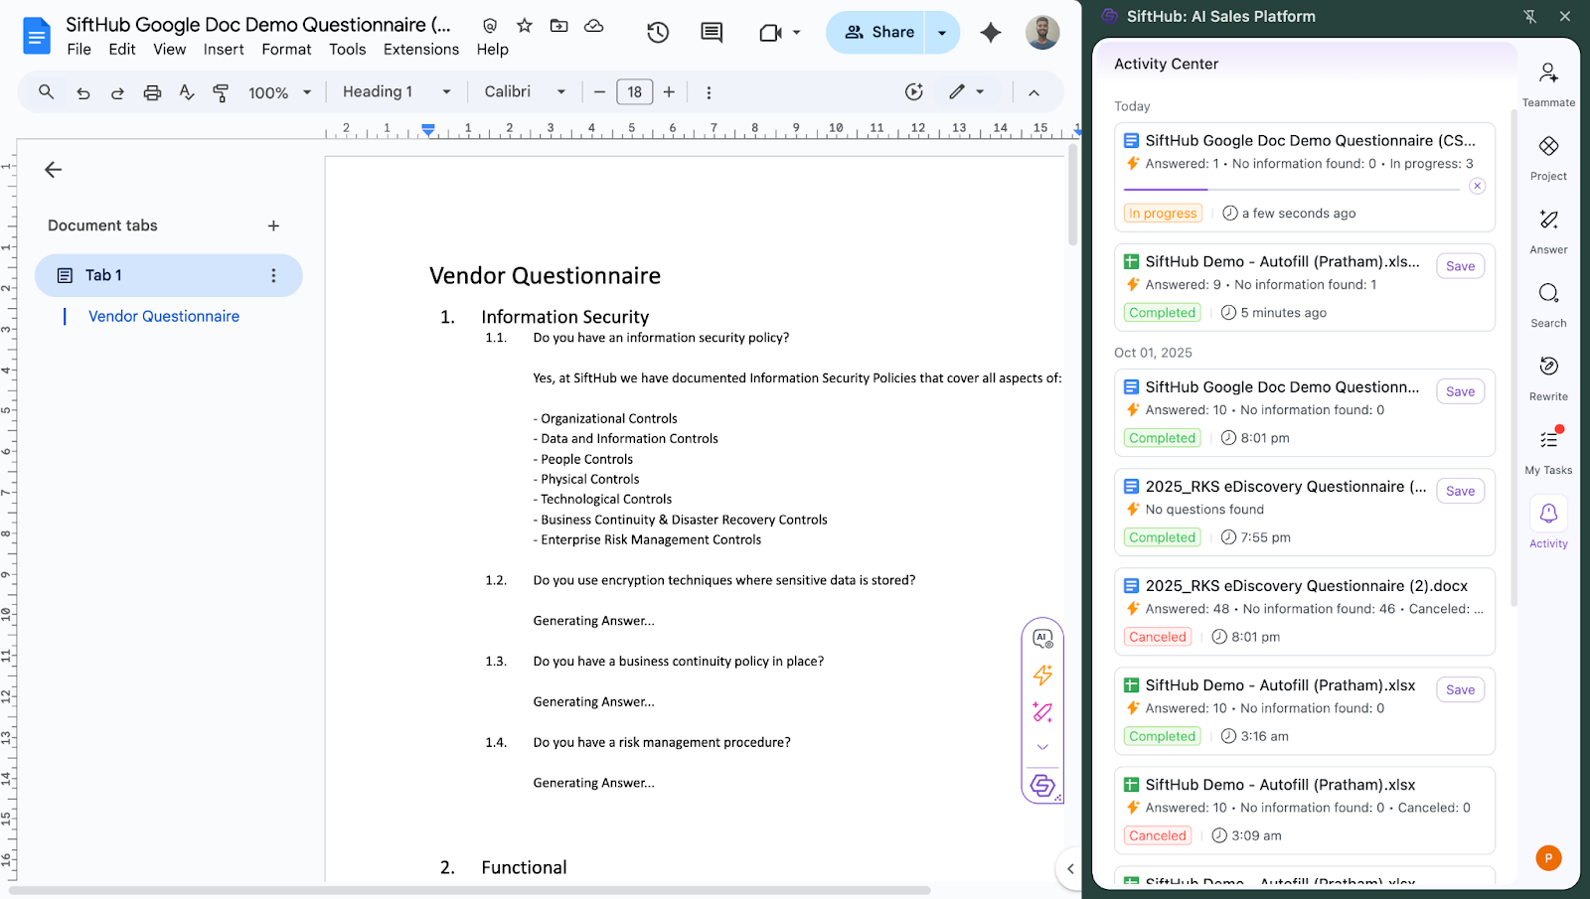Open the comments icon in header
1590x899 pixels.
pyautogui.click(x=712, y=33)
